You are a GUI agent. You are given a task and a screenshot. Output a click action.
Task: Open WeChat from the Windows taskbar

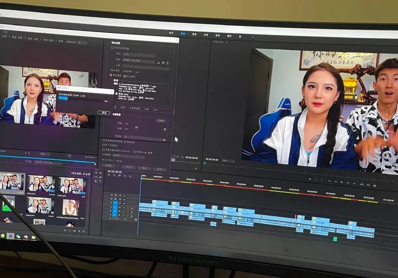[18, 237]
